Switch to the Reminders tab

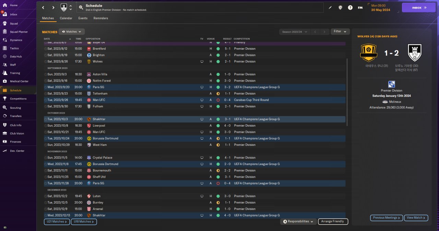pos(100,18)
